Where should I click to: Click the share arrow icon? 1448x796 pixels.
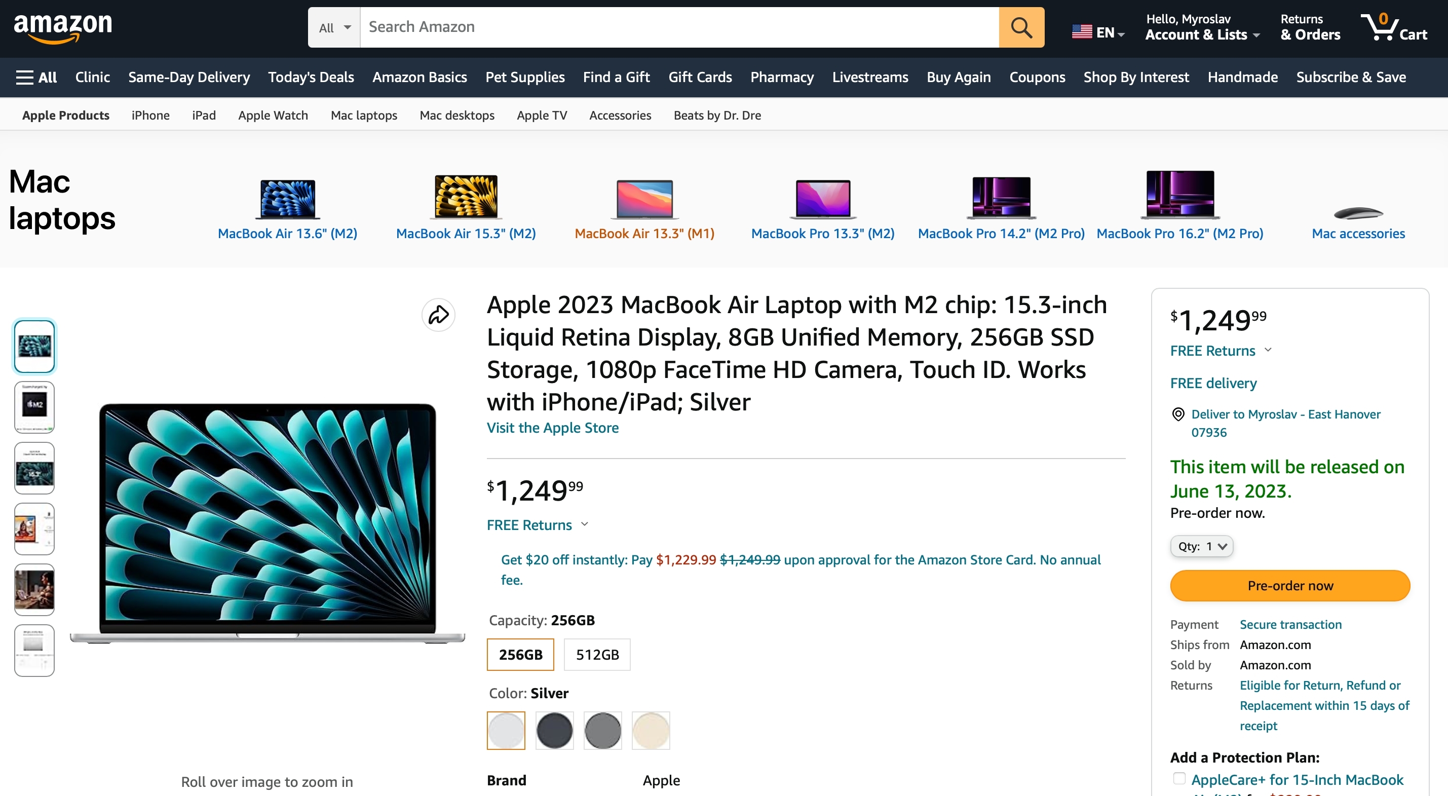[438, 315]
